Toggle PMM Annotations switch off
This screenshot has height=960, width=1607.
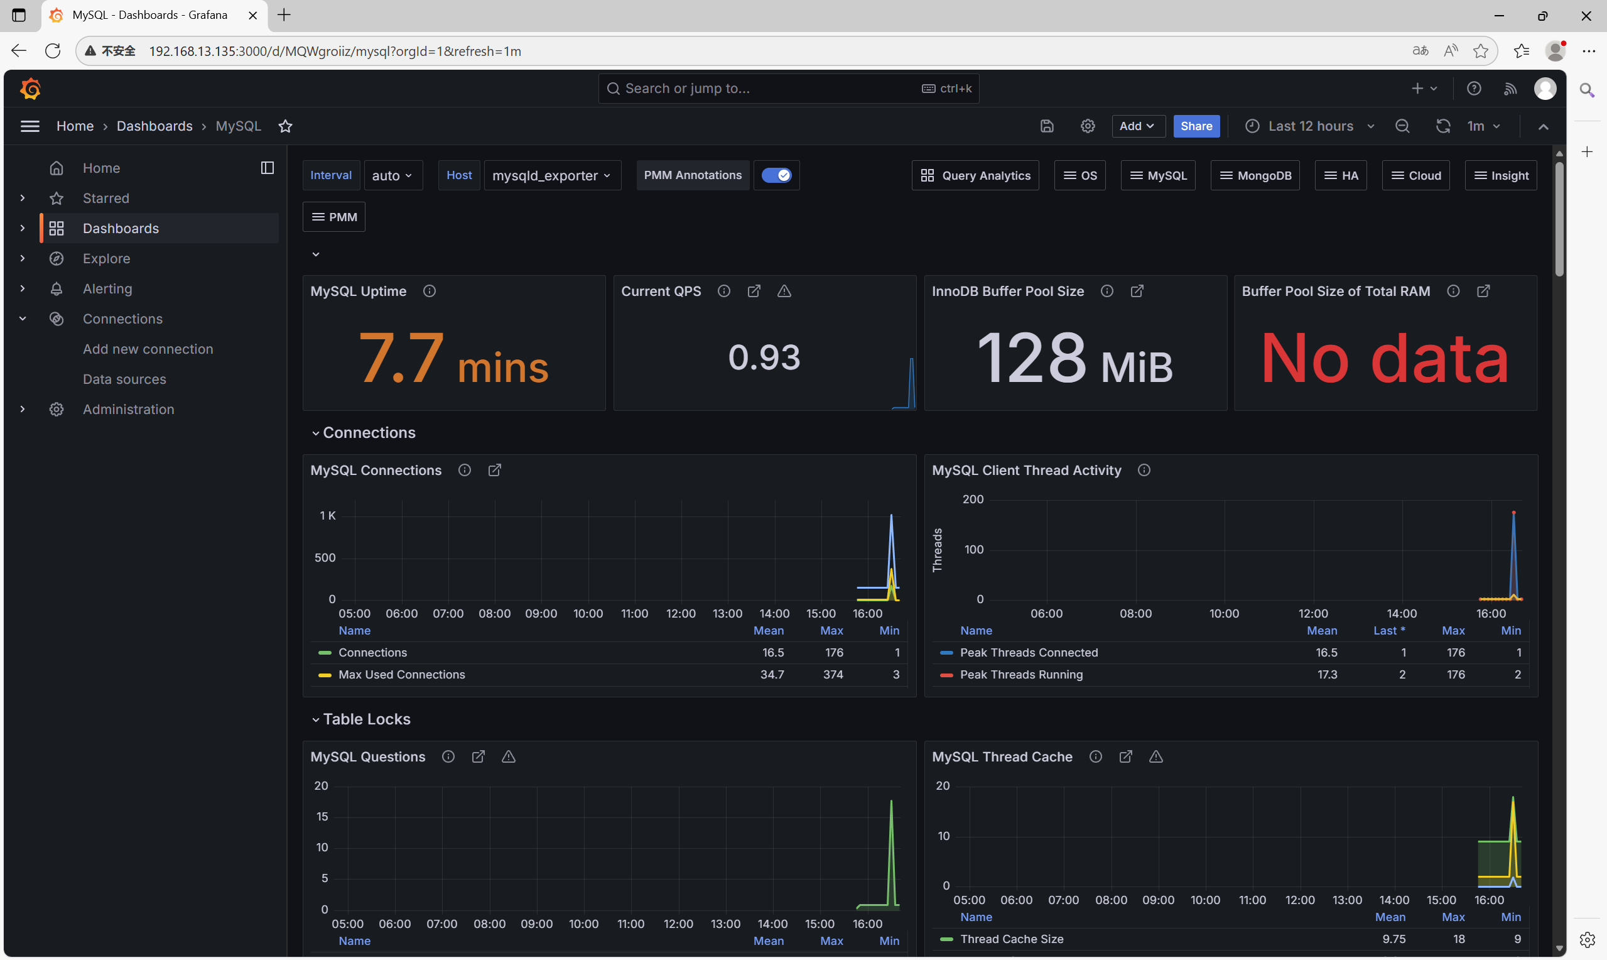776,175
